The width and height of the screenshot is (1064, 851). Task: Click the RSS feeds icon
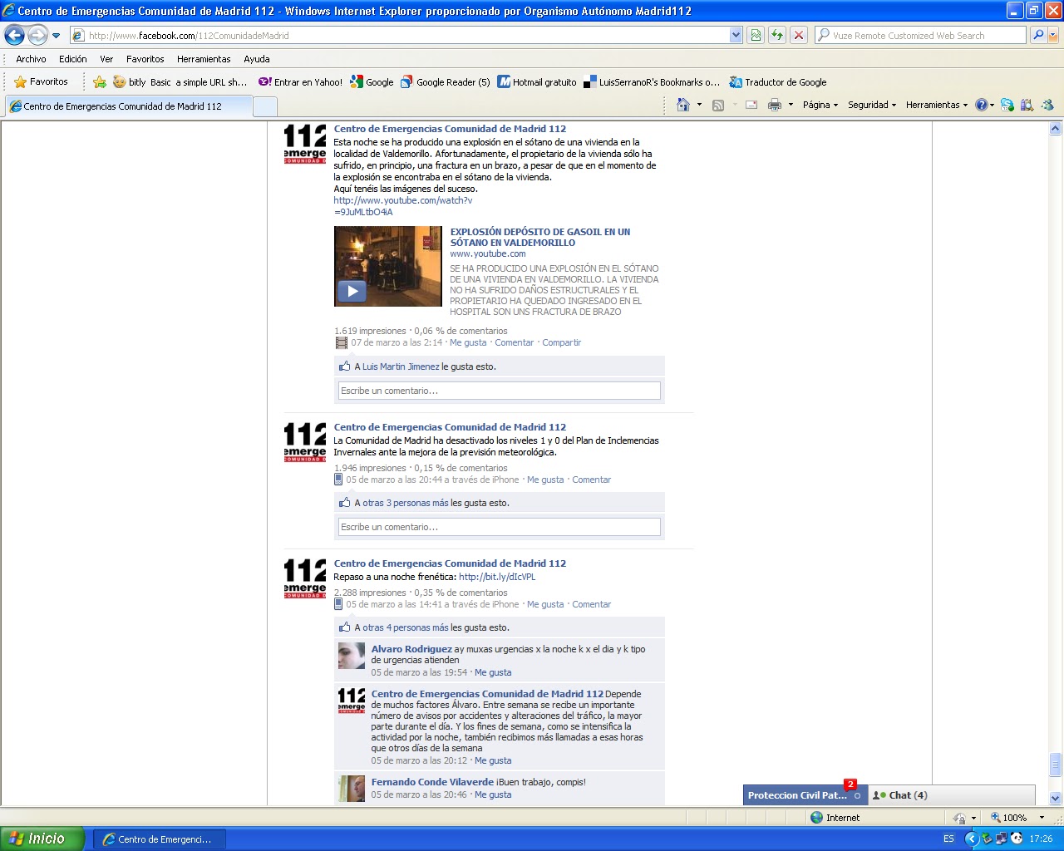click(x=718, y=105)
